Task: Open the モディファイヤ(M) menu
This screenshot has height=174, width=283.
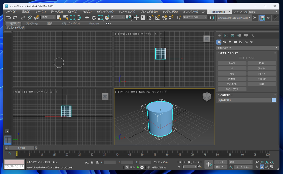Action: (x=105, y=12)
